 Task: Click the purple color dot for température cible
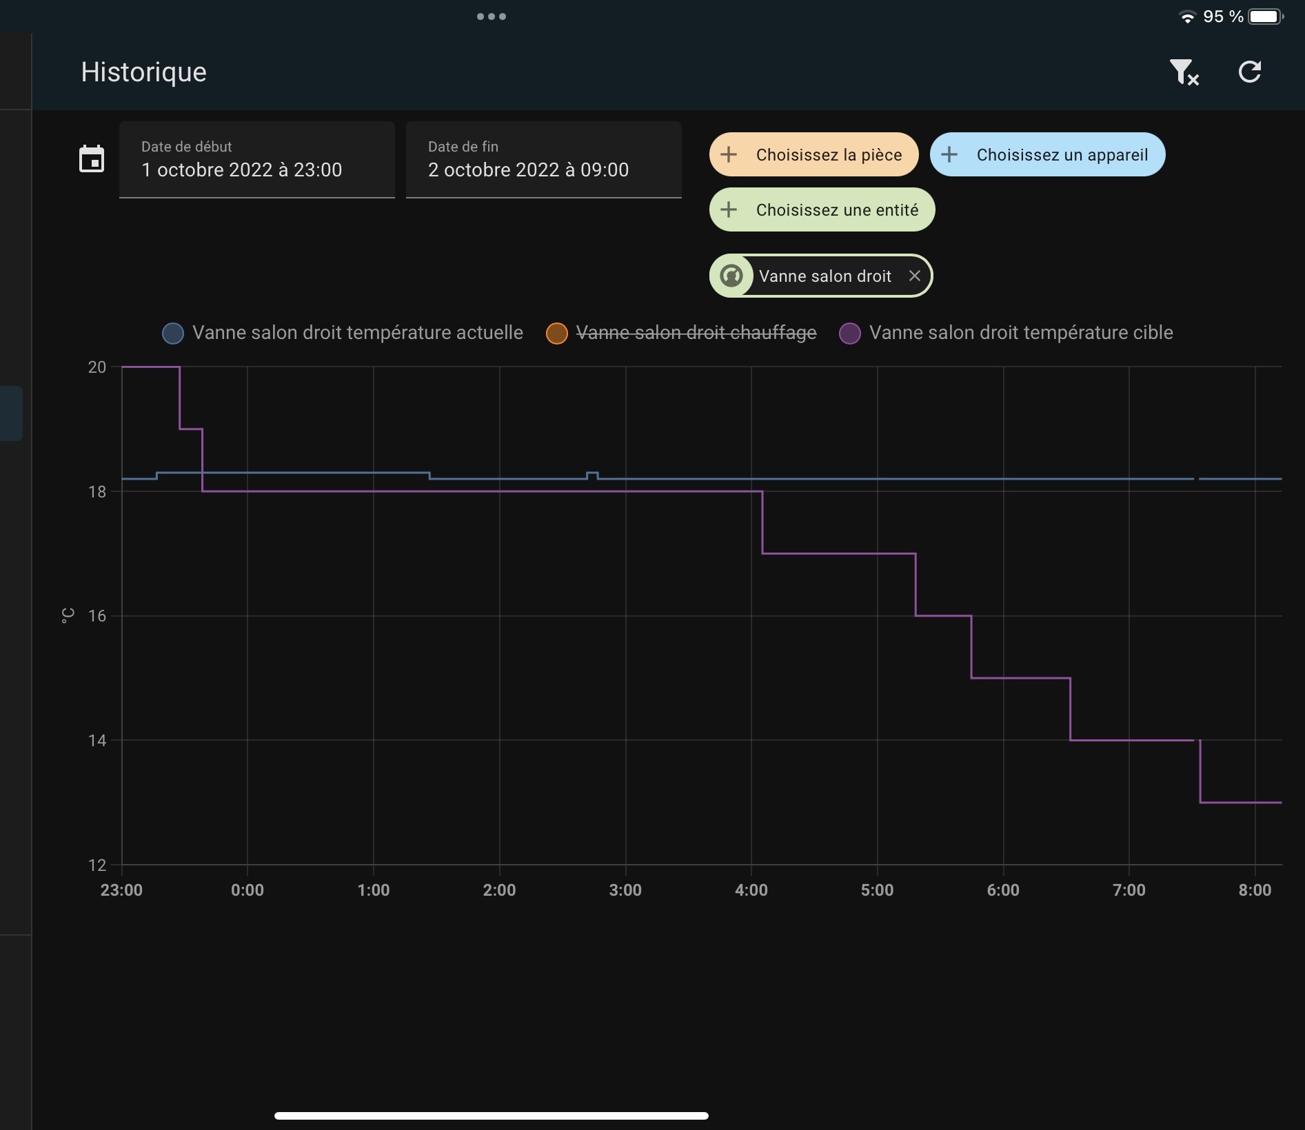[850, 333]
